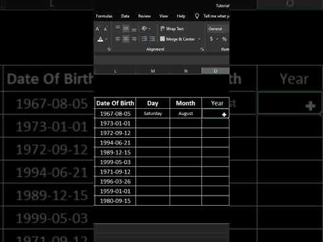The width and height of the screenshot is (323, 242).
Task: Select the date cell 1971-09-12
Action: 115,172
